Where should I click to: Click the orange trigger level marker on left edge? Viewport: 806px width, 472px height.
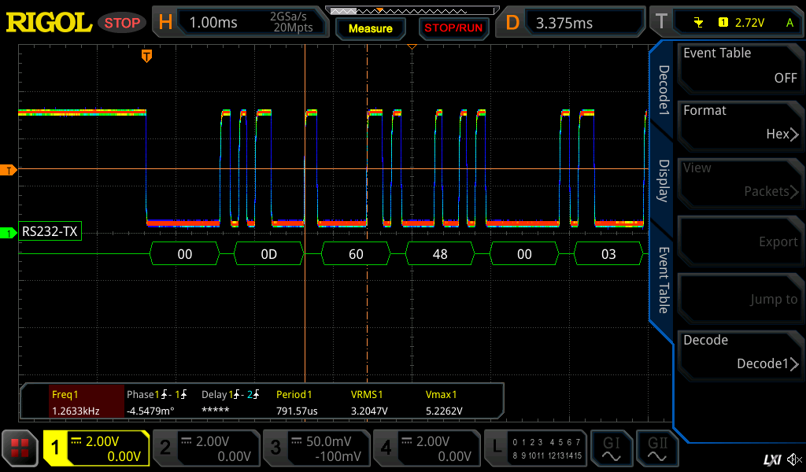pos(9,170)
